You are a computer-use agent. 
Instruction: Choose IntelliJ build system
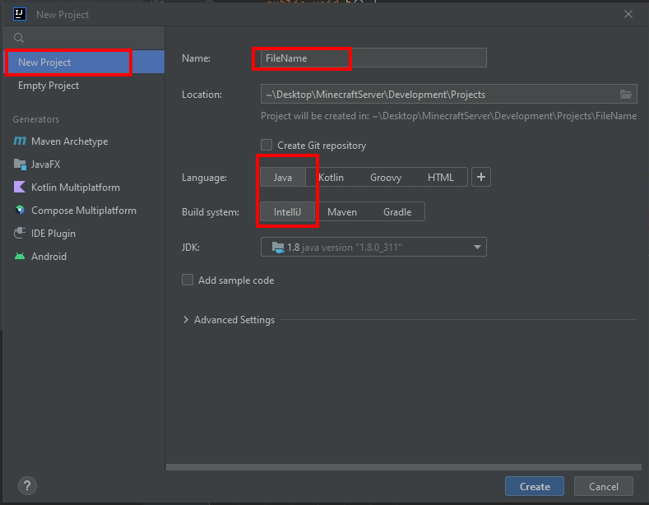tap(287, 212)
